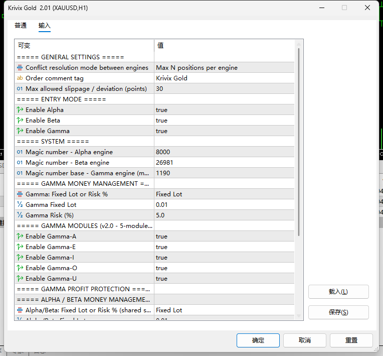Edit the Order comment tag value Krivix Gold
The height and width of the screenshot is (356, 383).
[224, 78]
